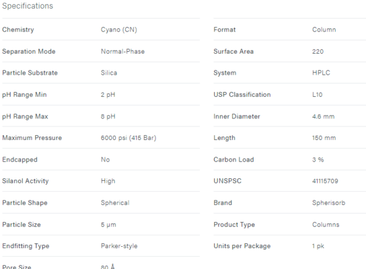Viewport: 366px width, 269px height.
Task: Click the Endcapped specification label
Action: [x=20, y=160]
